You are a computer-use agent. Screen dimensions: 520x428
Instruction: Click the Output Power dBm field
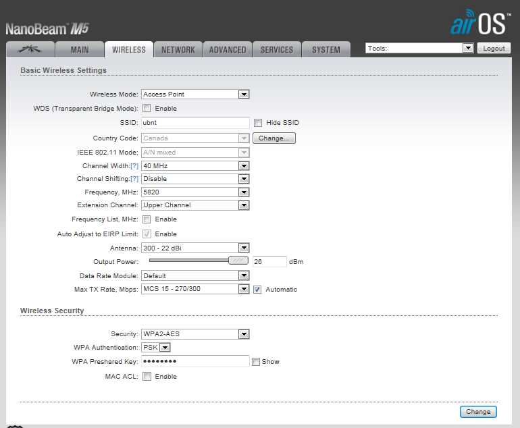pos(269,261)
